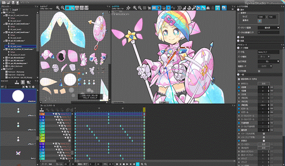The image size is (285, 166).
Task: Select the shadow cell thumbnail in cell list
Action: (18, 96)
